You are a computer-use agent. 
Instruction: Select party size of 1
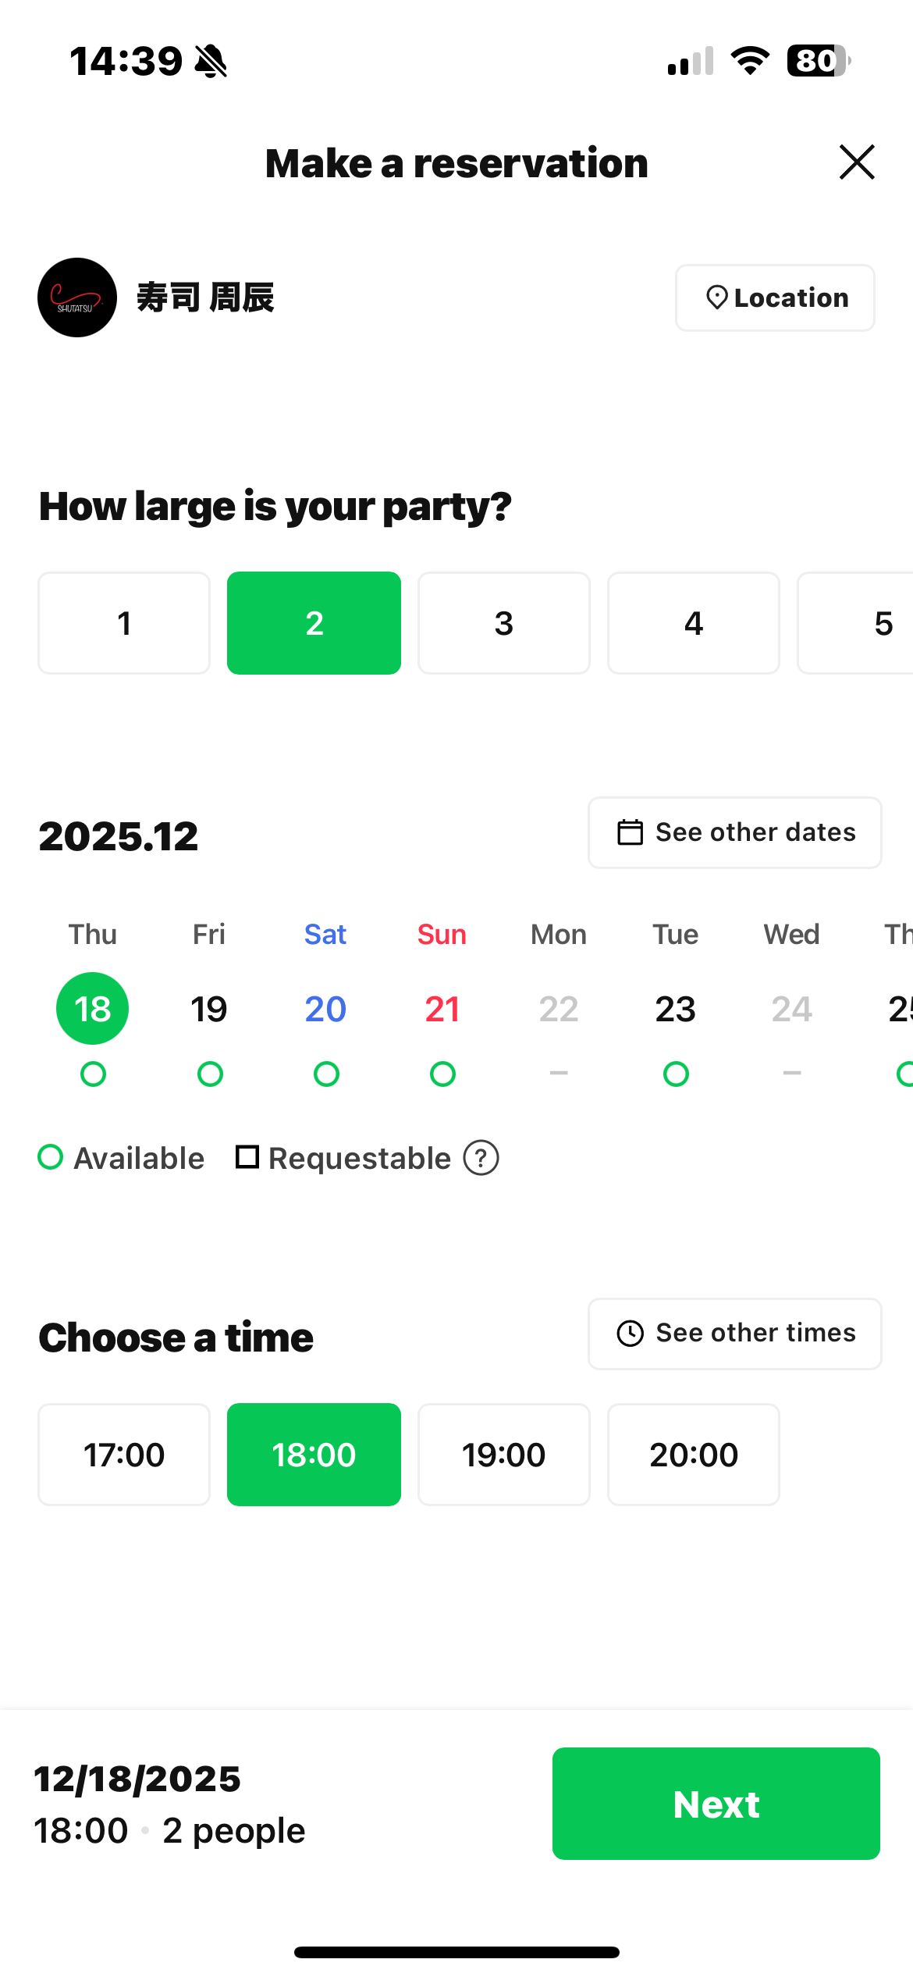[x=124, y=623]
